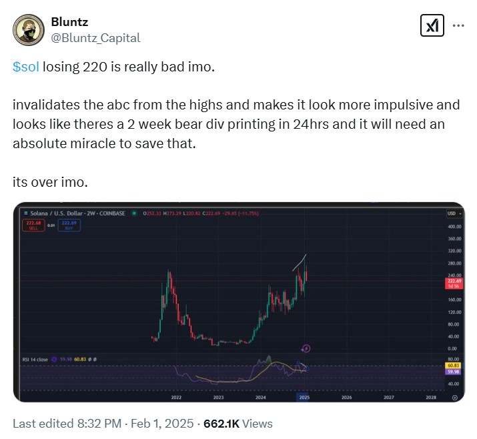
Task: Click the Solana symbol icon in chart header
Action: pyautogui.click(x=26, y=213)
